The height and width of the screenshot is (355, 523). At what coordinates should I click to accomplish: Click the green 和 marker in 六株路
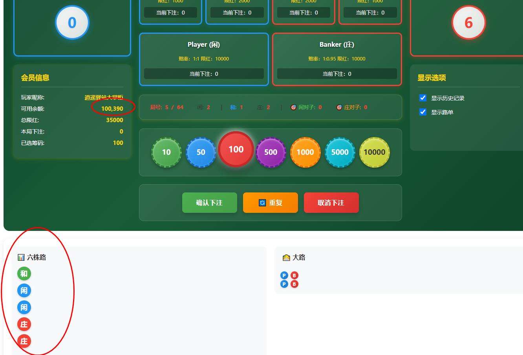pos(24,274)
